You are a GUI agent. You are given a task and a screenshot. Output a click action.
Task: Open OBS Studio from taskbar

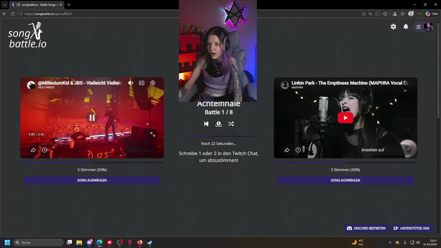click(x=120, y=242)
